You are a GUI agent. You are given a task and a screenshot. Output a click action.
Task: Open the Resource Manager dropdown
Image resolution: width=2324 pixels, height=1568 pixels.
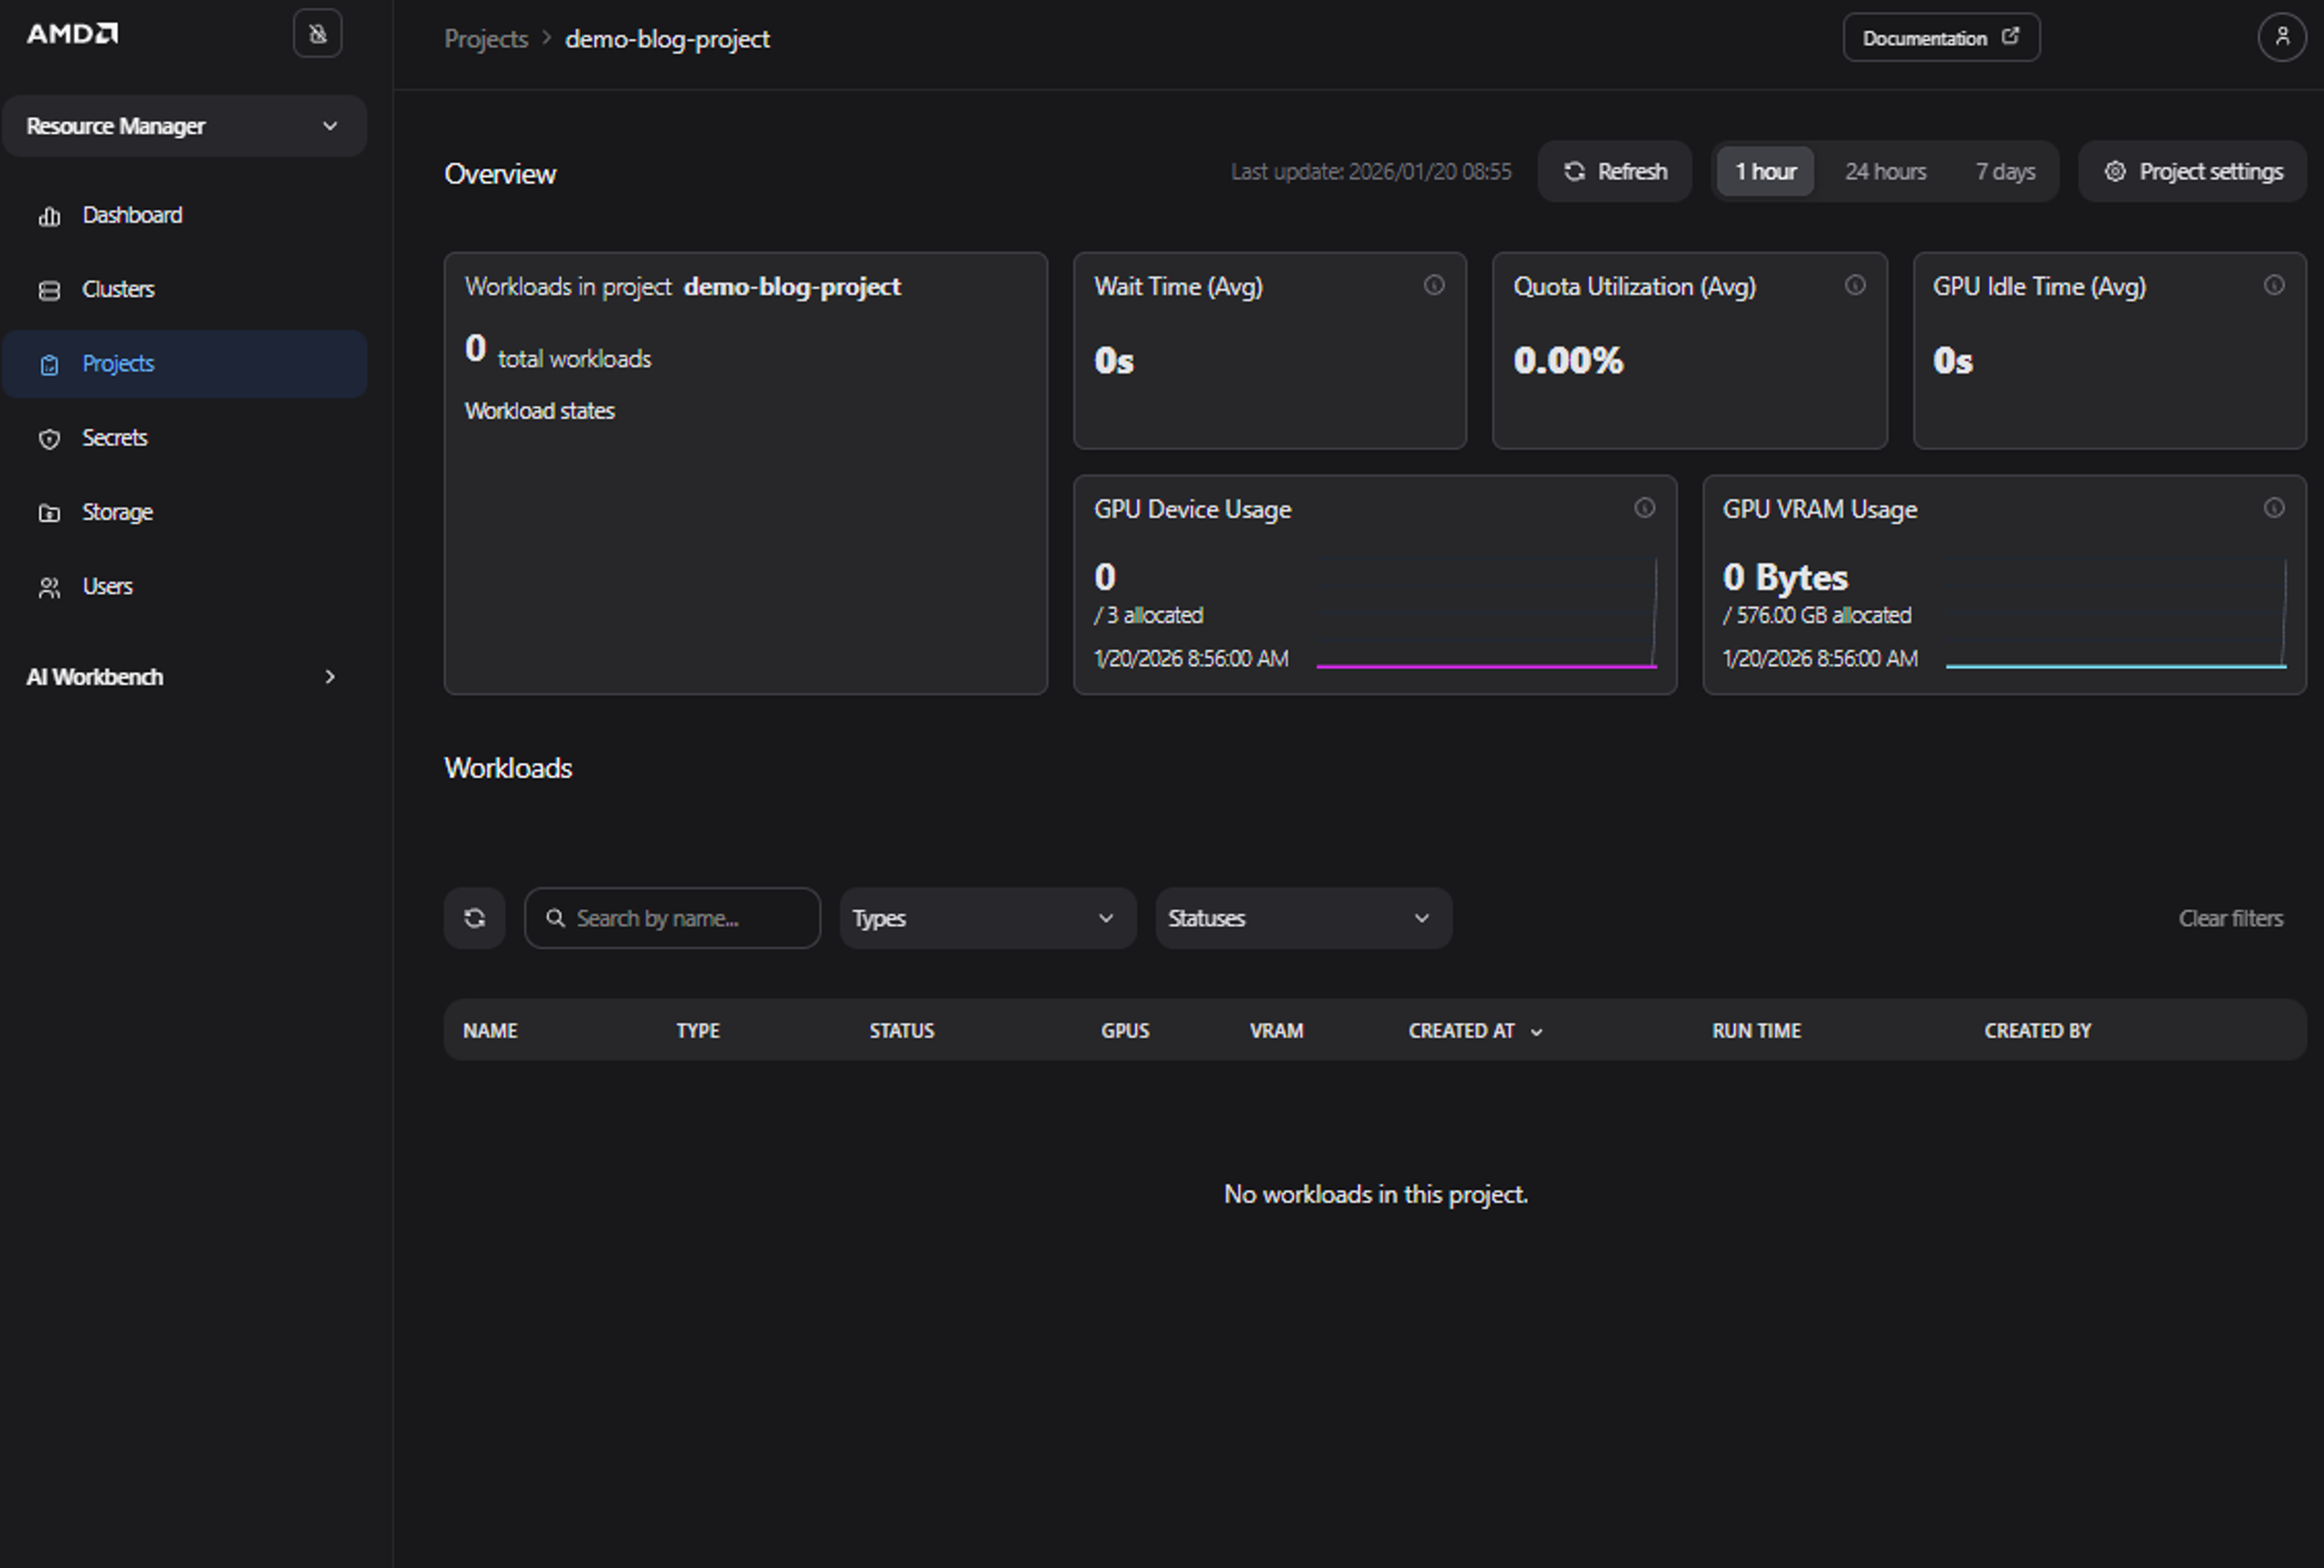coord(184,126)
